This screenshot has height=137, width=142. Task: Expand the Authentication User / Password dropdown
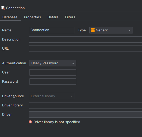coord(53,63)
